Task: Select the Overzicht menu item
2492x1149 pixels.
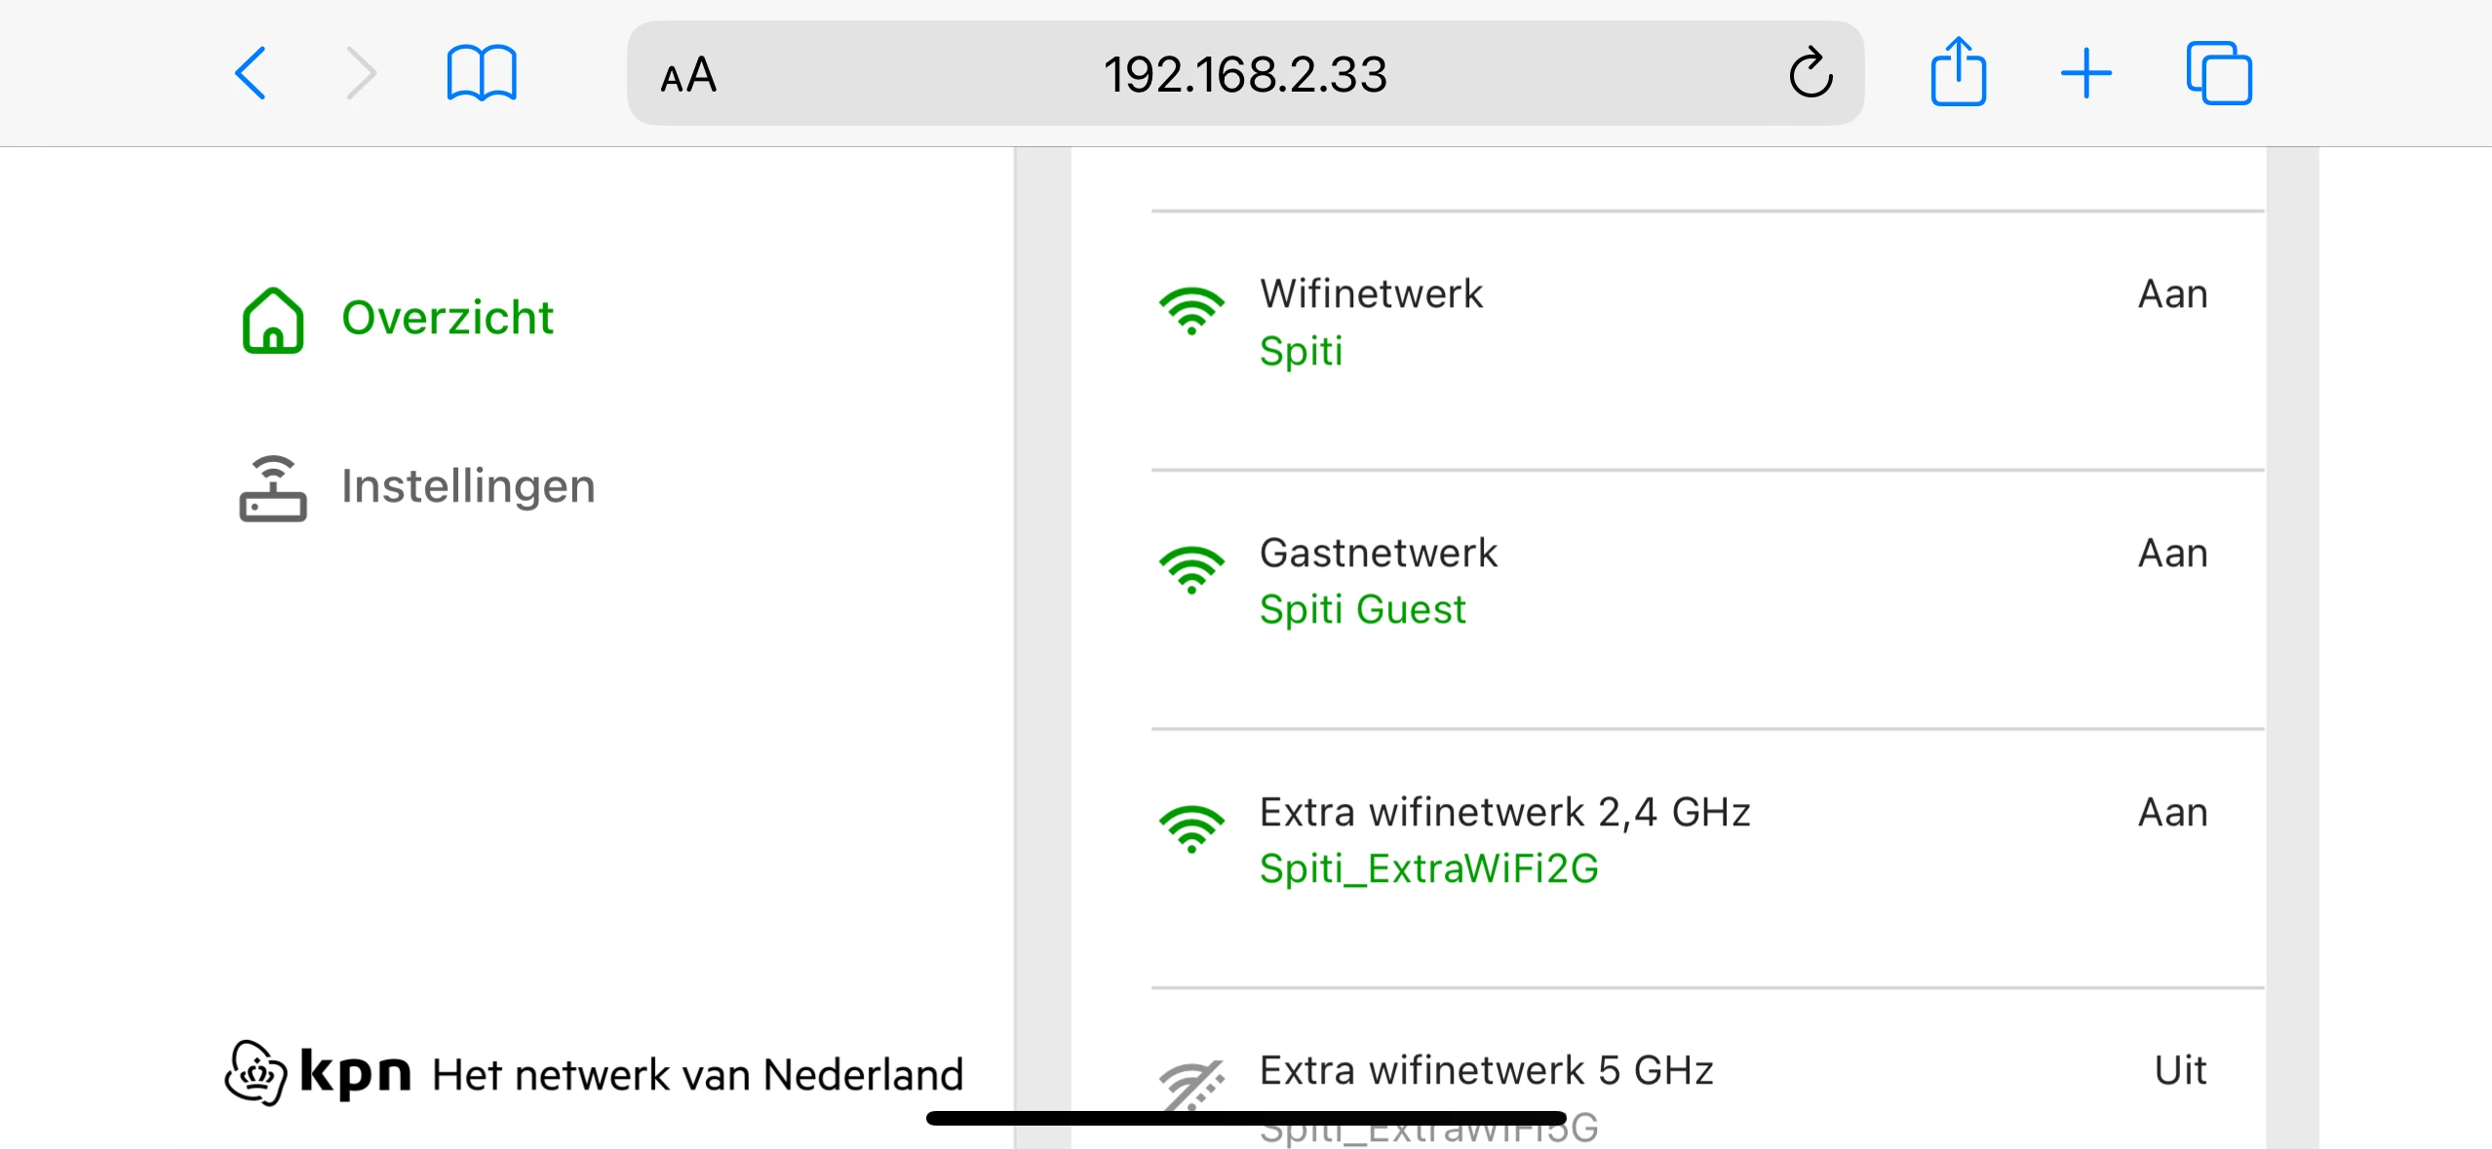Action: point(448,318)
